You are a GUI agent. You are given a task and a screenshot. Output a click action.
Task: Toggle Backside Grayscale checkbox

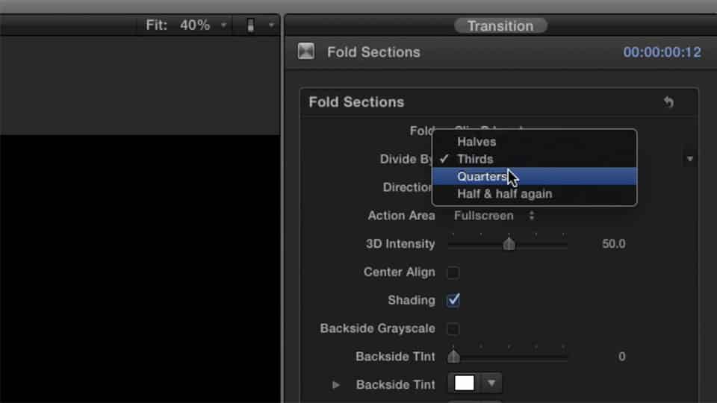(x=453, y=329)
